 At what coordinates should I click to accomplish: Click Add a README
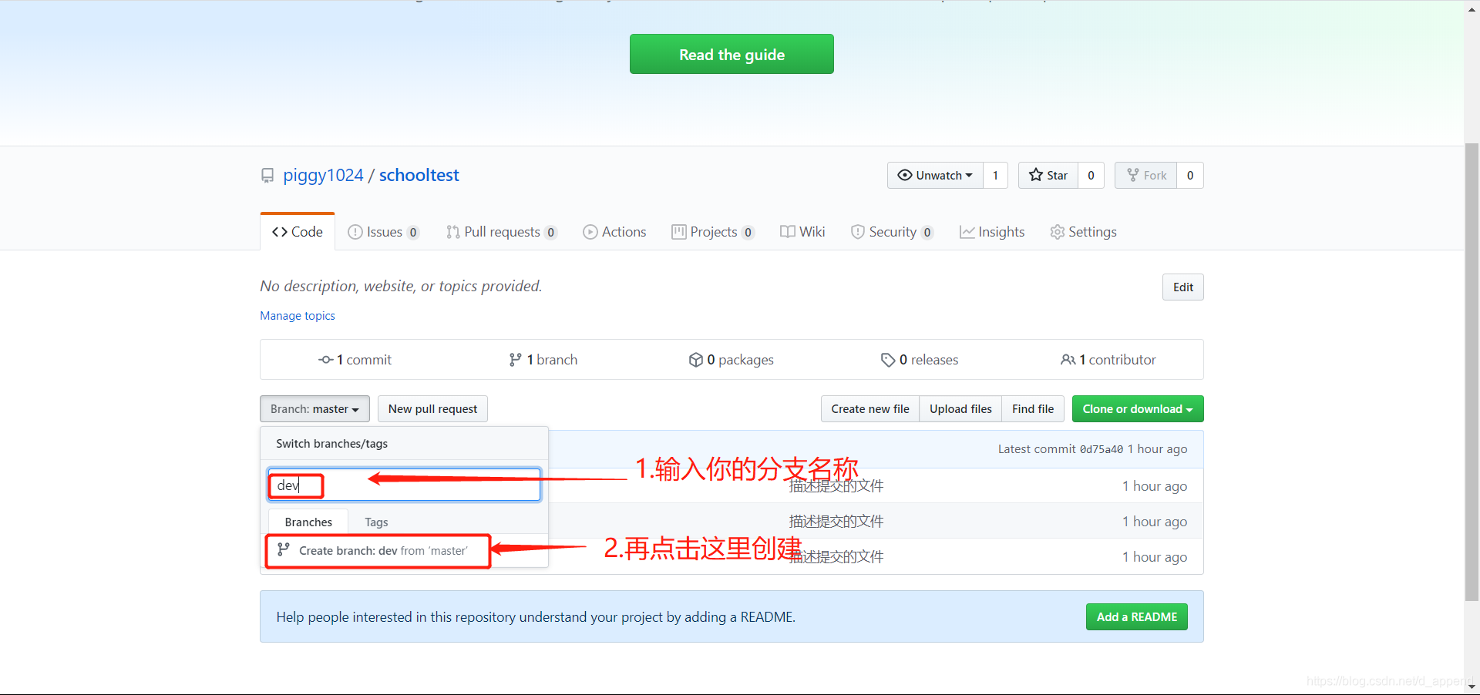coord(1137,617)
